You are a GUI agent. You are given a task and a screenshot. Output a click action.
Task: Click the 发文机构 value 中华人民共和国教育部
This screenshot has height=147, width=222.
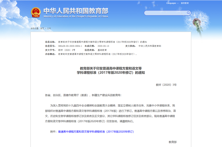pyautogui.click(x=150, y=46)
